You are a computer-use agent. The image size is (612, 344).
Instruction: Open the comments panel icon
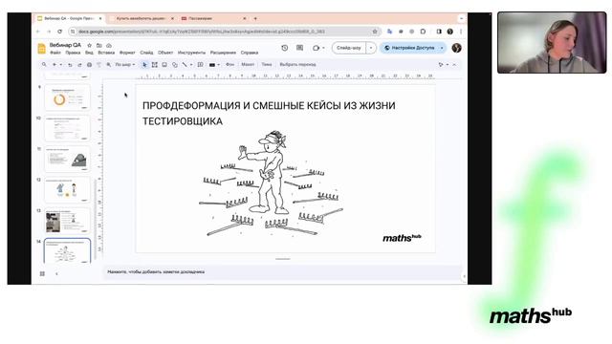[x=299, y=48]
